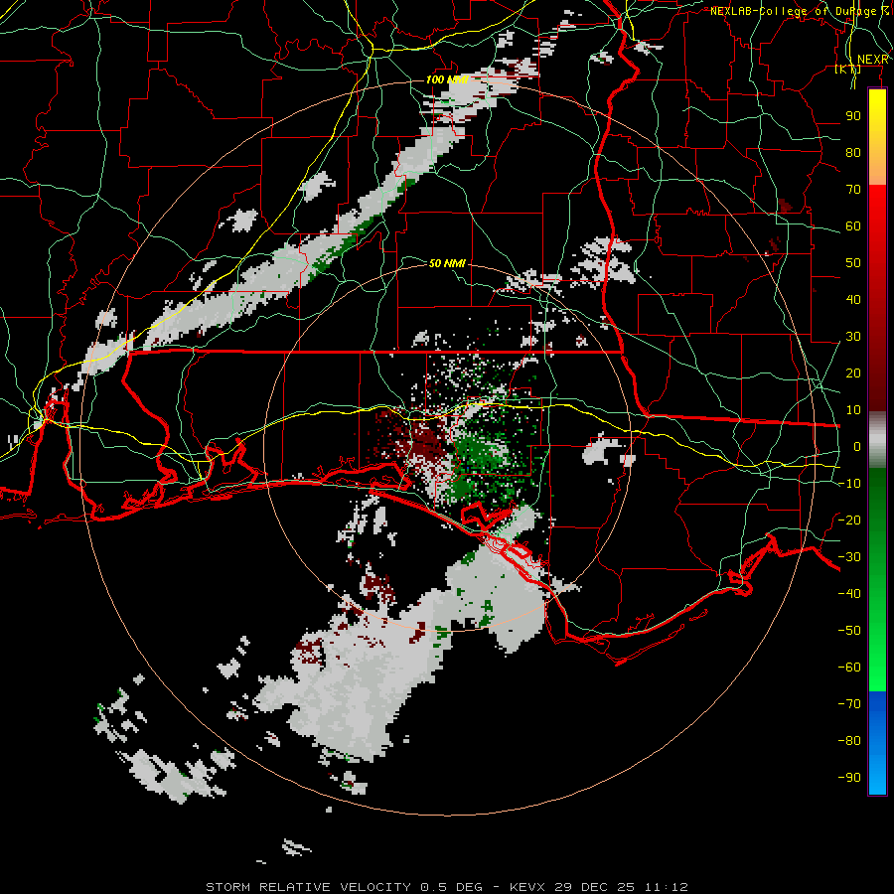
Task: Click the "50 NMI" range ring label
Action: pos(448,263)
